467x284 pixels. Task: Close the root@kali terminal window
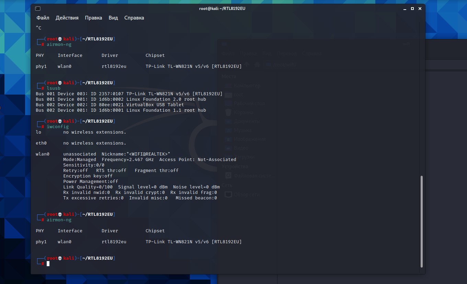420,9
